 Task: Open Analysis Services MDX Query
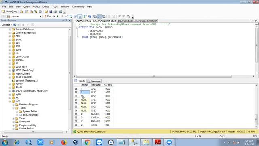tap(27, 12)
